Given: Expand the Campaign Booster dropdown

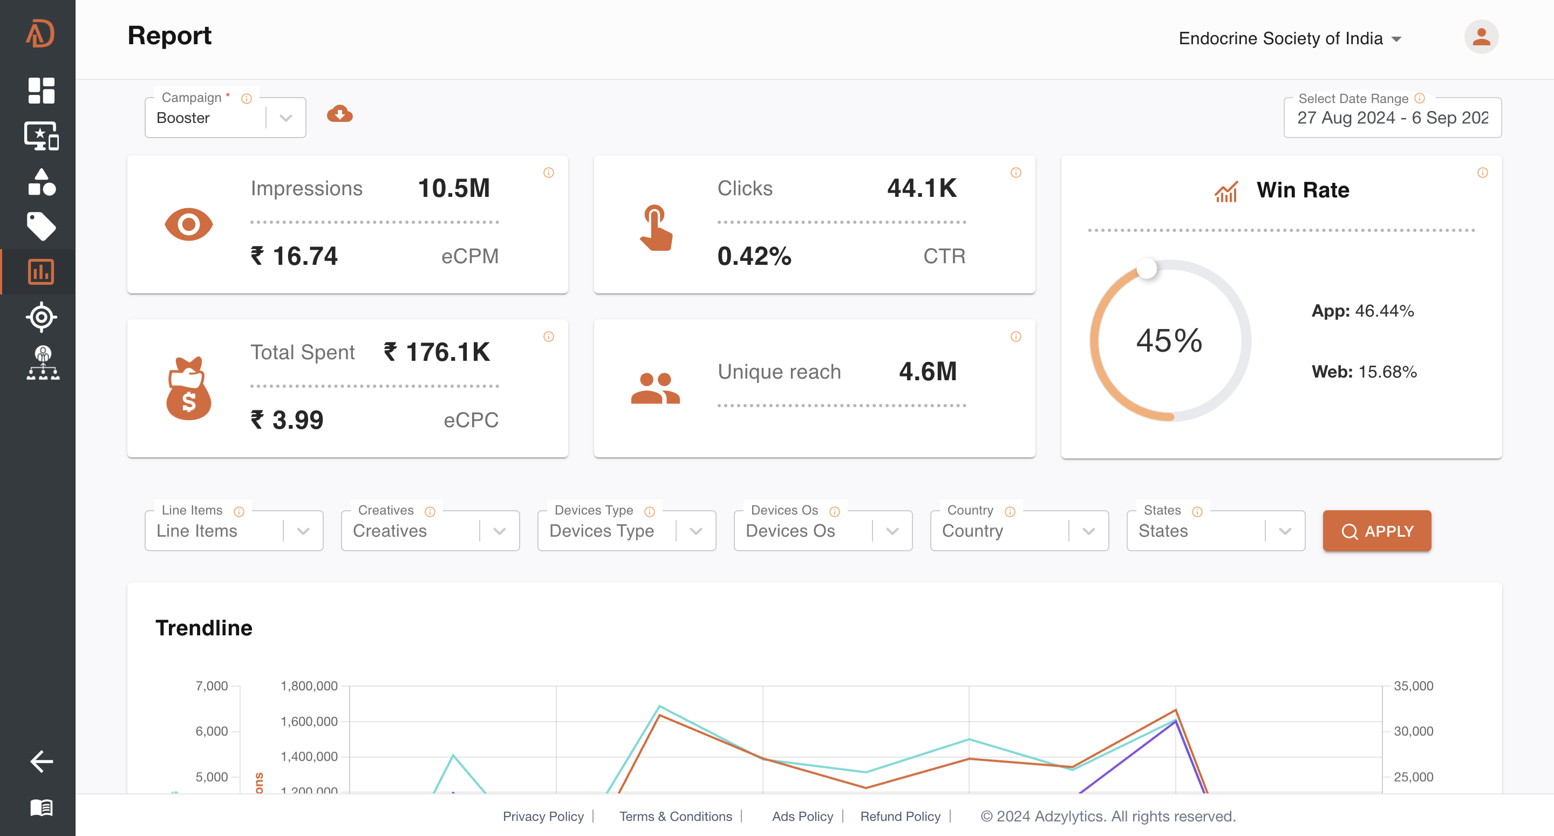Looking at the screenshot, I should coord(285,118).
